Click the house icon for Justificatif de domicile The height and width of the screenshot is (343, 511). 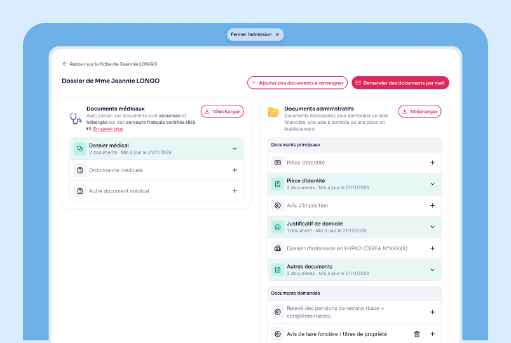pos(278,227)
